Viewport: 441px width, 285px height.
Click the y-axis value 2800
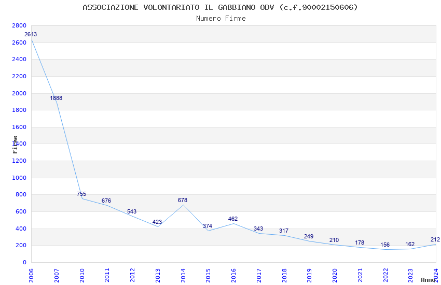[x=19, y=25]
